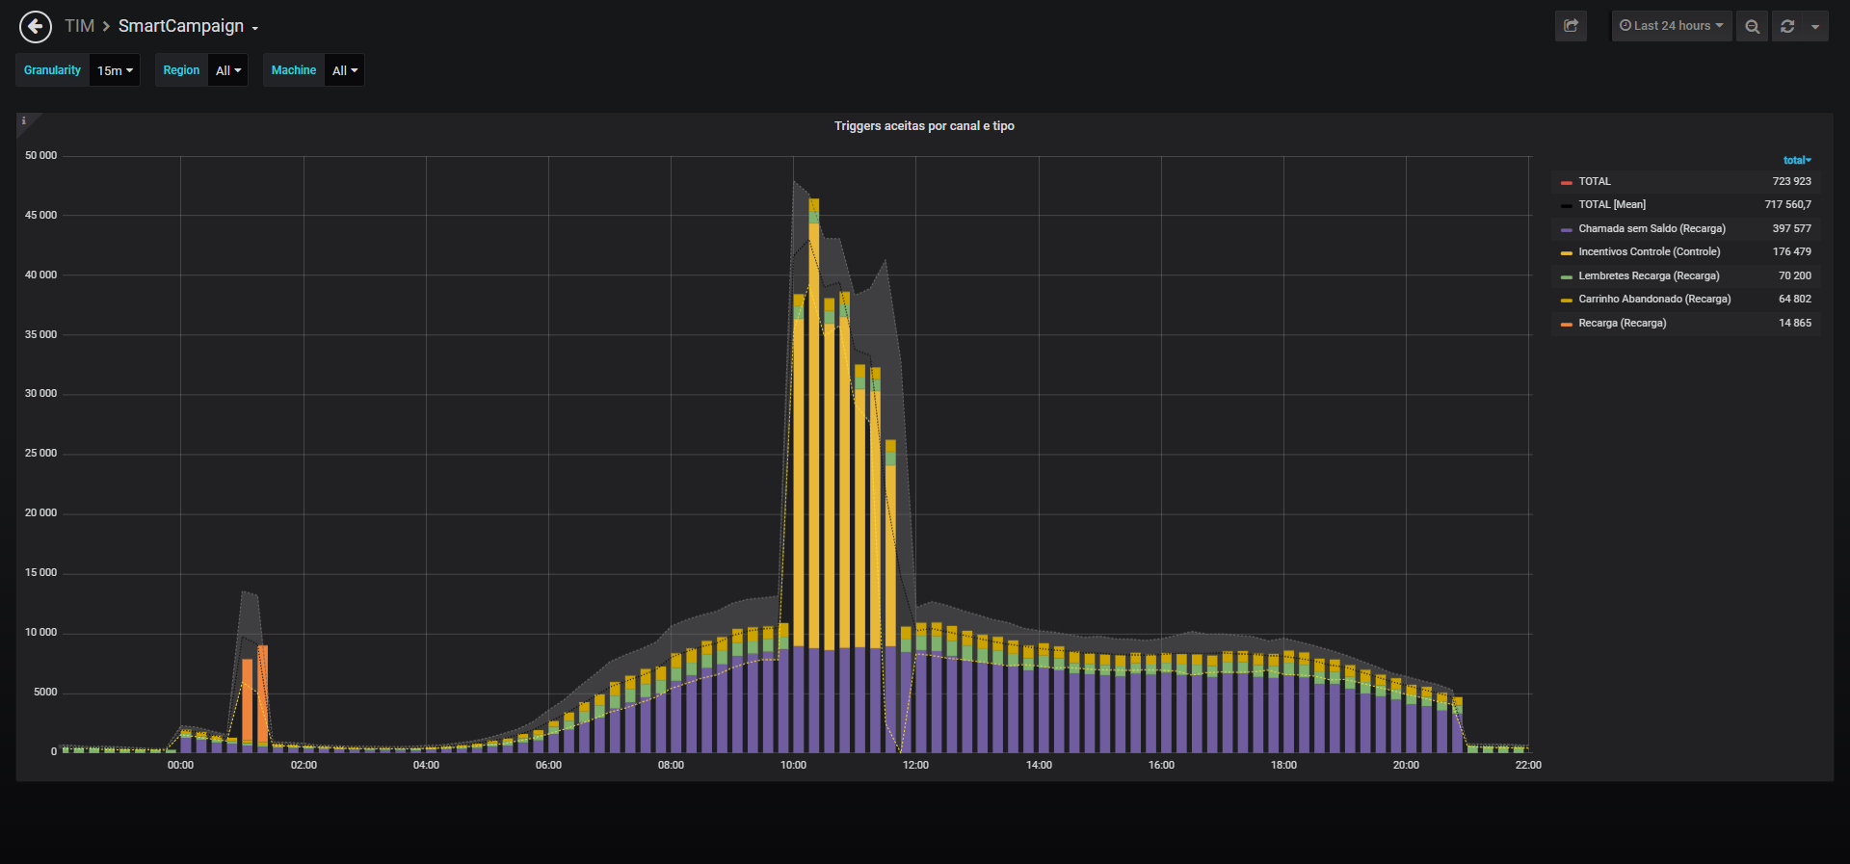Toggle the TOTAL series in legend
The width and height of the screenshot is (1850, 864).
click(1594, 181)
